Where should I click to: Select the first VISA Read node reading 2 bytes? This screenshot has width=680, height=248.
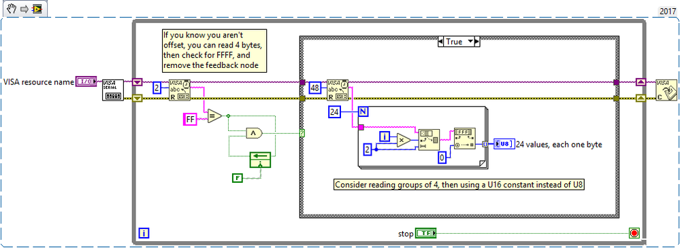[x=179, y=90]
